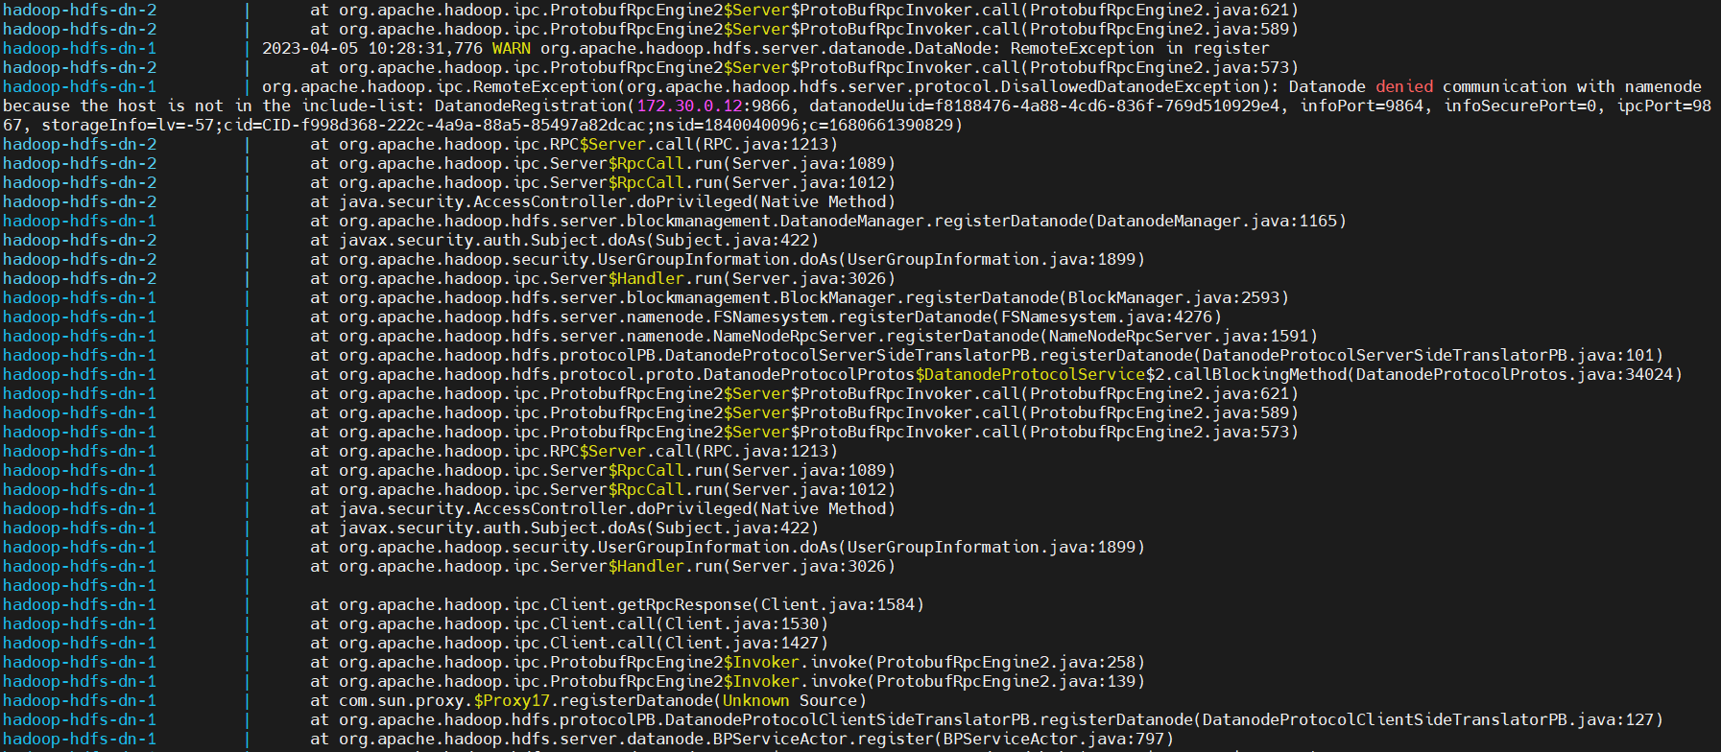
Task: Select 'RemoteException in register' message text
Action: (x=1140, y=48)
